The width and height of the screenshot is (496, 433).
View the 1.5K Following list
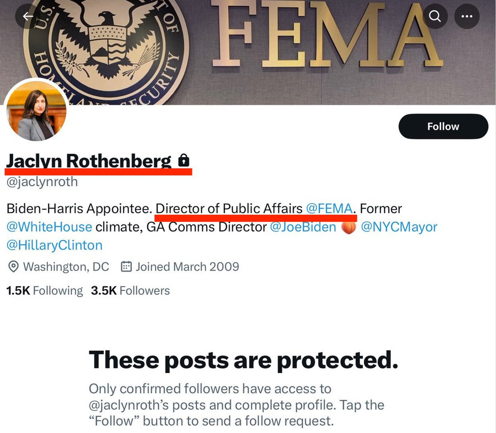(x=44, y=291)
